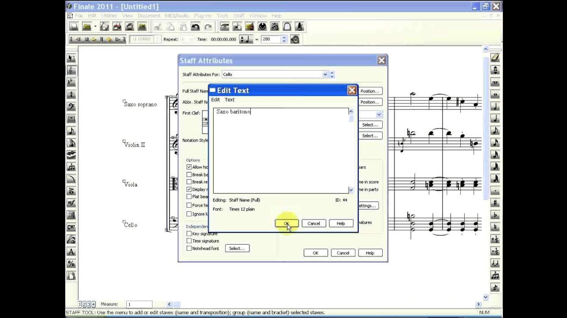Select the Clef tool (bass clef icon)
The width and height of the screenshot is (567, 318).
[71, 106]
